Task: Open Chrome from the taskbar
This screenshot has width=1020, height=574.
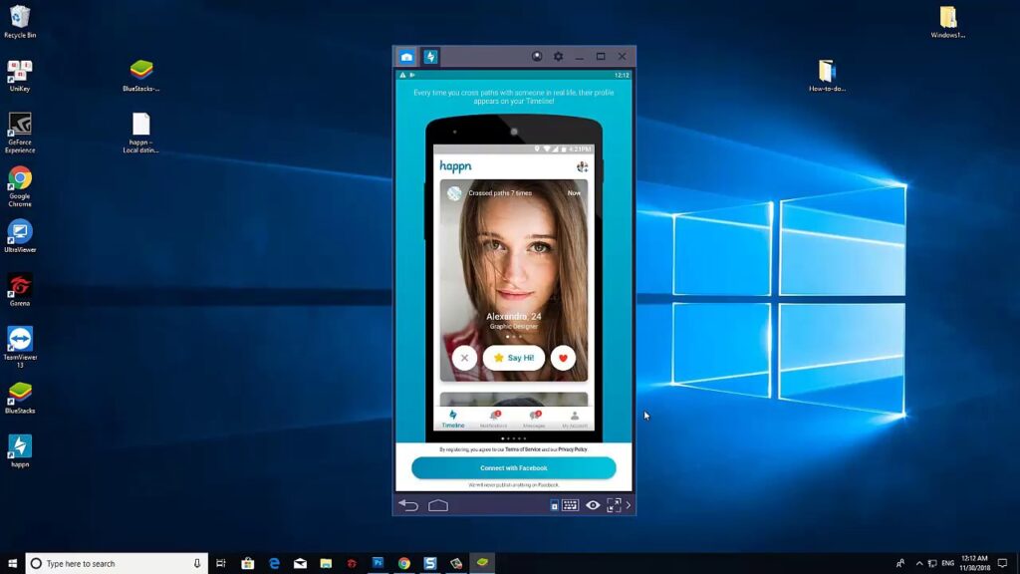Action: [x=404, y=564]
